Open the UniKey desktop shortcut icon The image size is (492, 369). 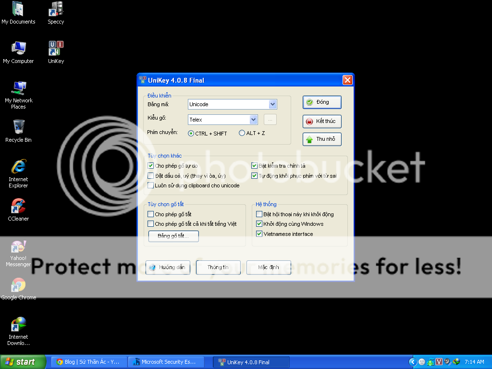click(x=56, y=52)
